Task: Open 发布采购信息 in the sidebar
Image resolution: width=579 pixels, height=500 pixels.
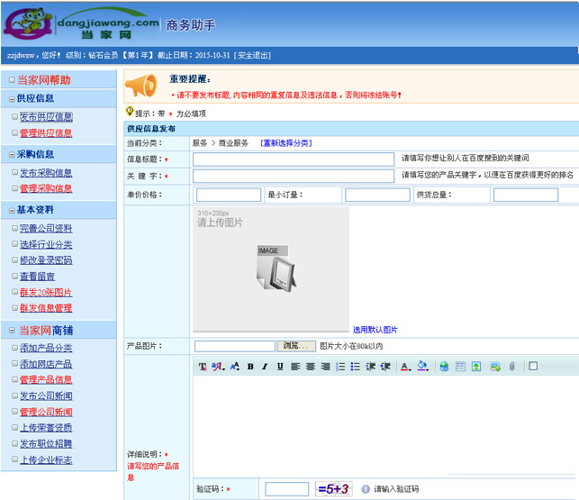Action: [x=46, y=173]
